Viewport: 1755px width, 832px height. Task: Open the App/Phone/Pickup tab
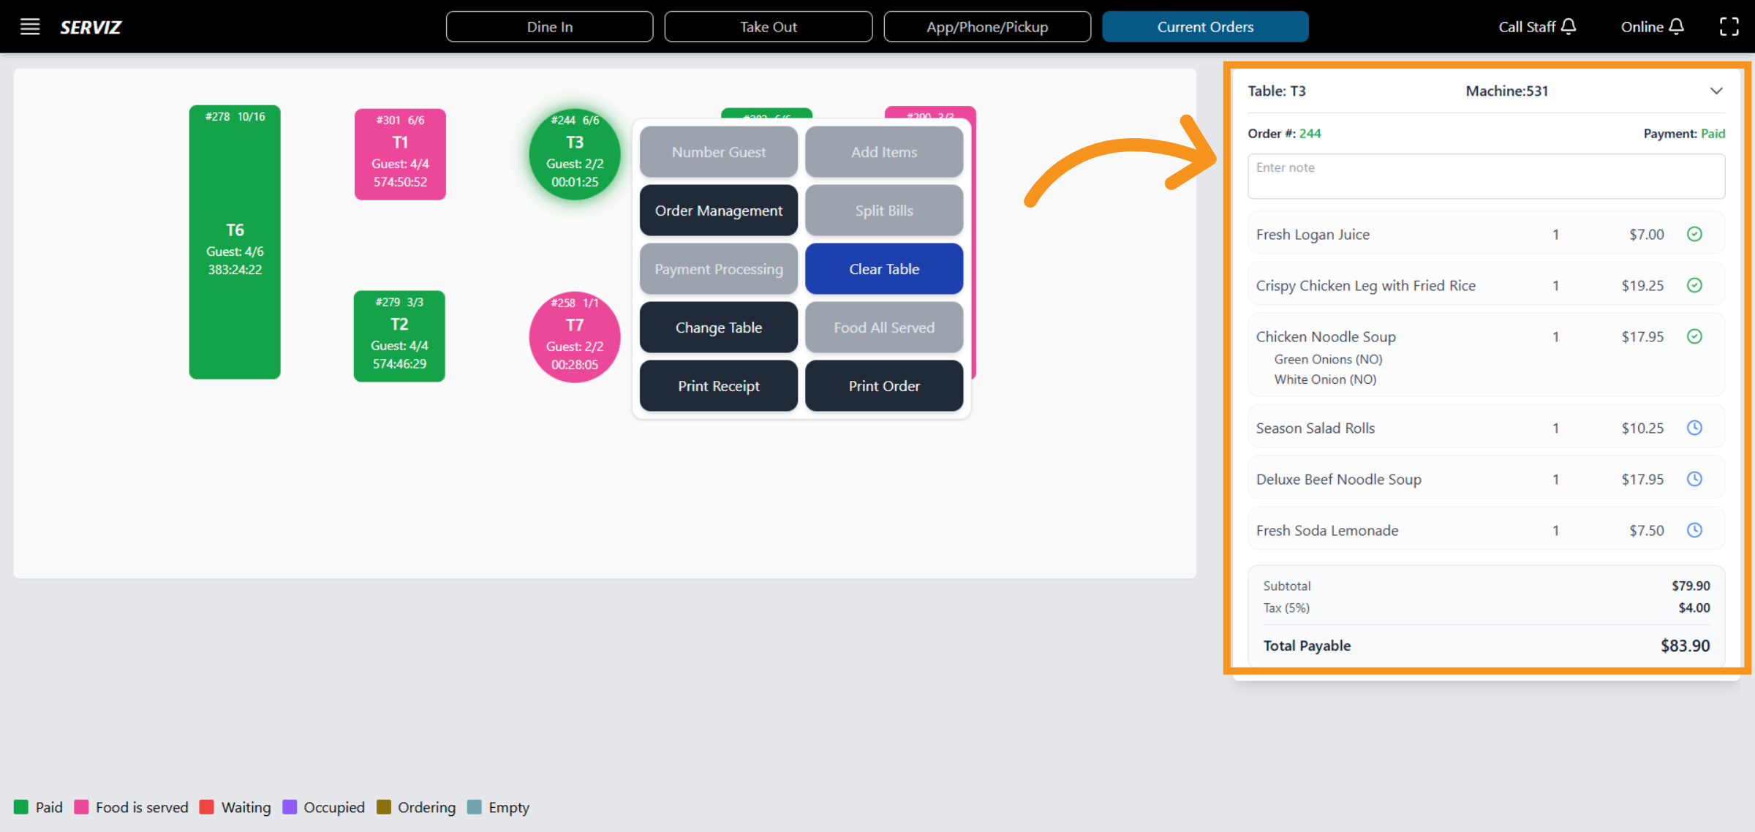(987, 26)
